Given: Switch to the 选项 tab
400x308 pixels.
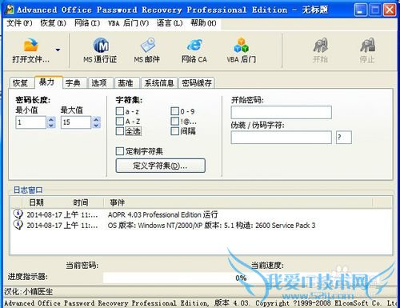Looking at the screenshot, I should [100, 83].
